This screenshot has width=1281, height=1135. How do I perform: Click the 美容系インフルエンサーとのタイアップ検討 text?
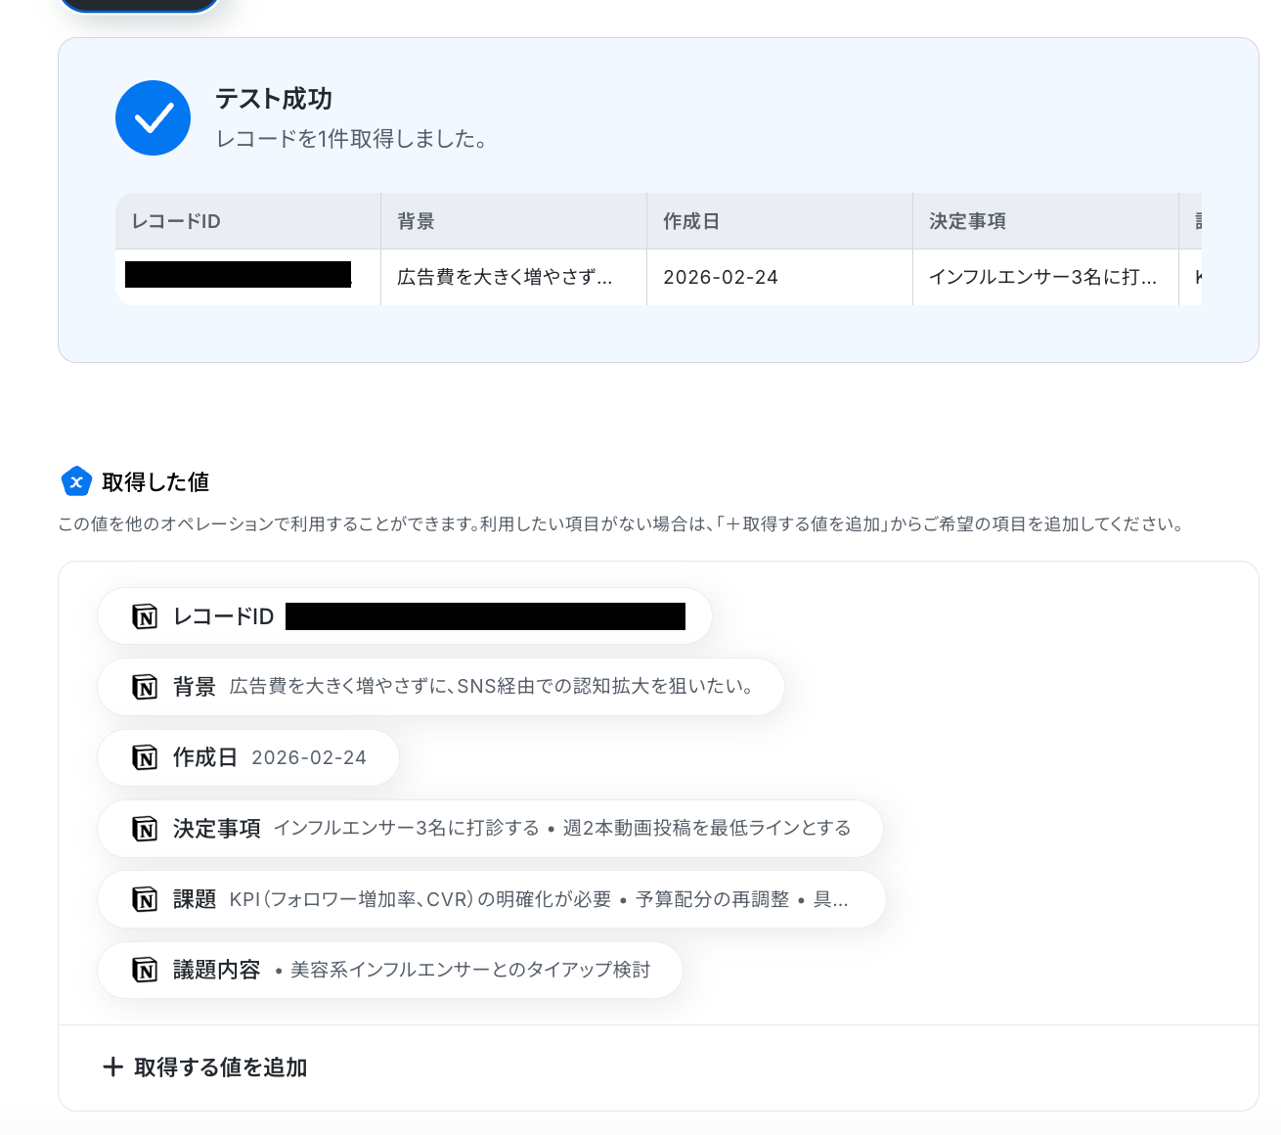pos(470,970)
